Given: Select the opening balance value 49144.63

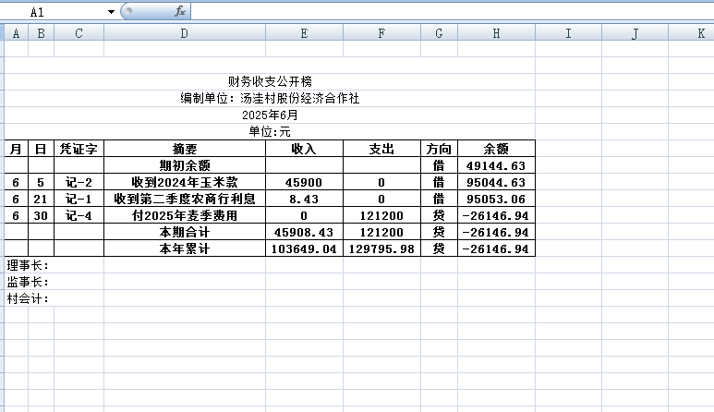Looking at the screenshot, I should pos(496,165).
